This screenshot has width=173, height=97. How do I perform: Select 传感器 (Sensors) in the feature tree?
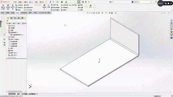[x=11, y=28]
